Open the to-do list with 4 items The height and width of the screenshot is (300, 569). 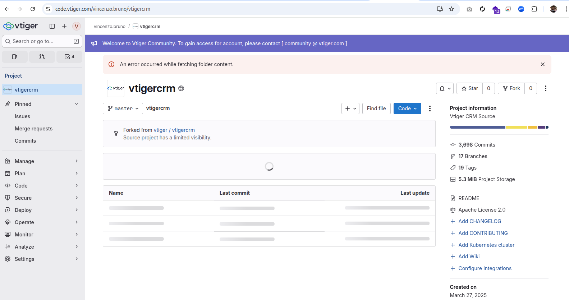click(69, 57)
